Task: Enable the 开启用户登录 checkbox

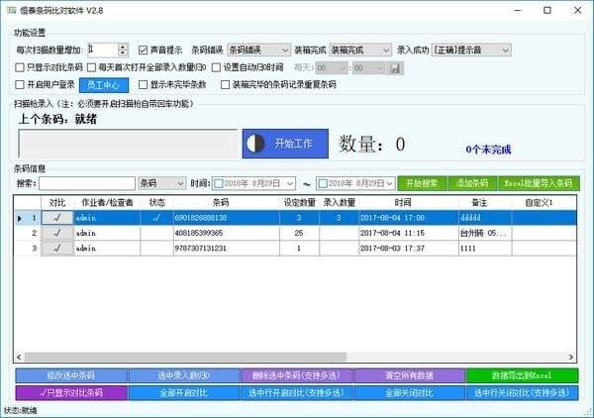Action: 21,85
